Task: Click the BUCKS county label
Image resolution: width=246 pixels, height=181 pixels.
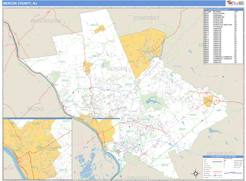Action: pyautogui.click(x=38, y=109)
